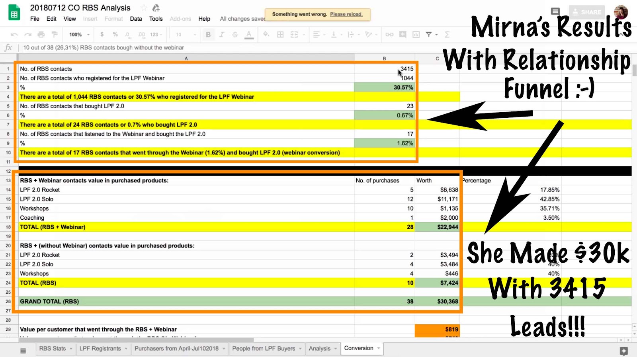637x357 pixels.
Task: Click the filter funnel icon
Action: pyautogui.click(x=429, y=35)
